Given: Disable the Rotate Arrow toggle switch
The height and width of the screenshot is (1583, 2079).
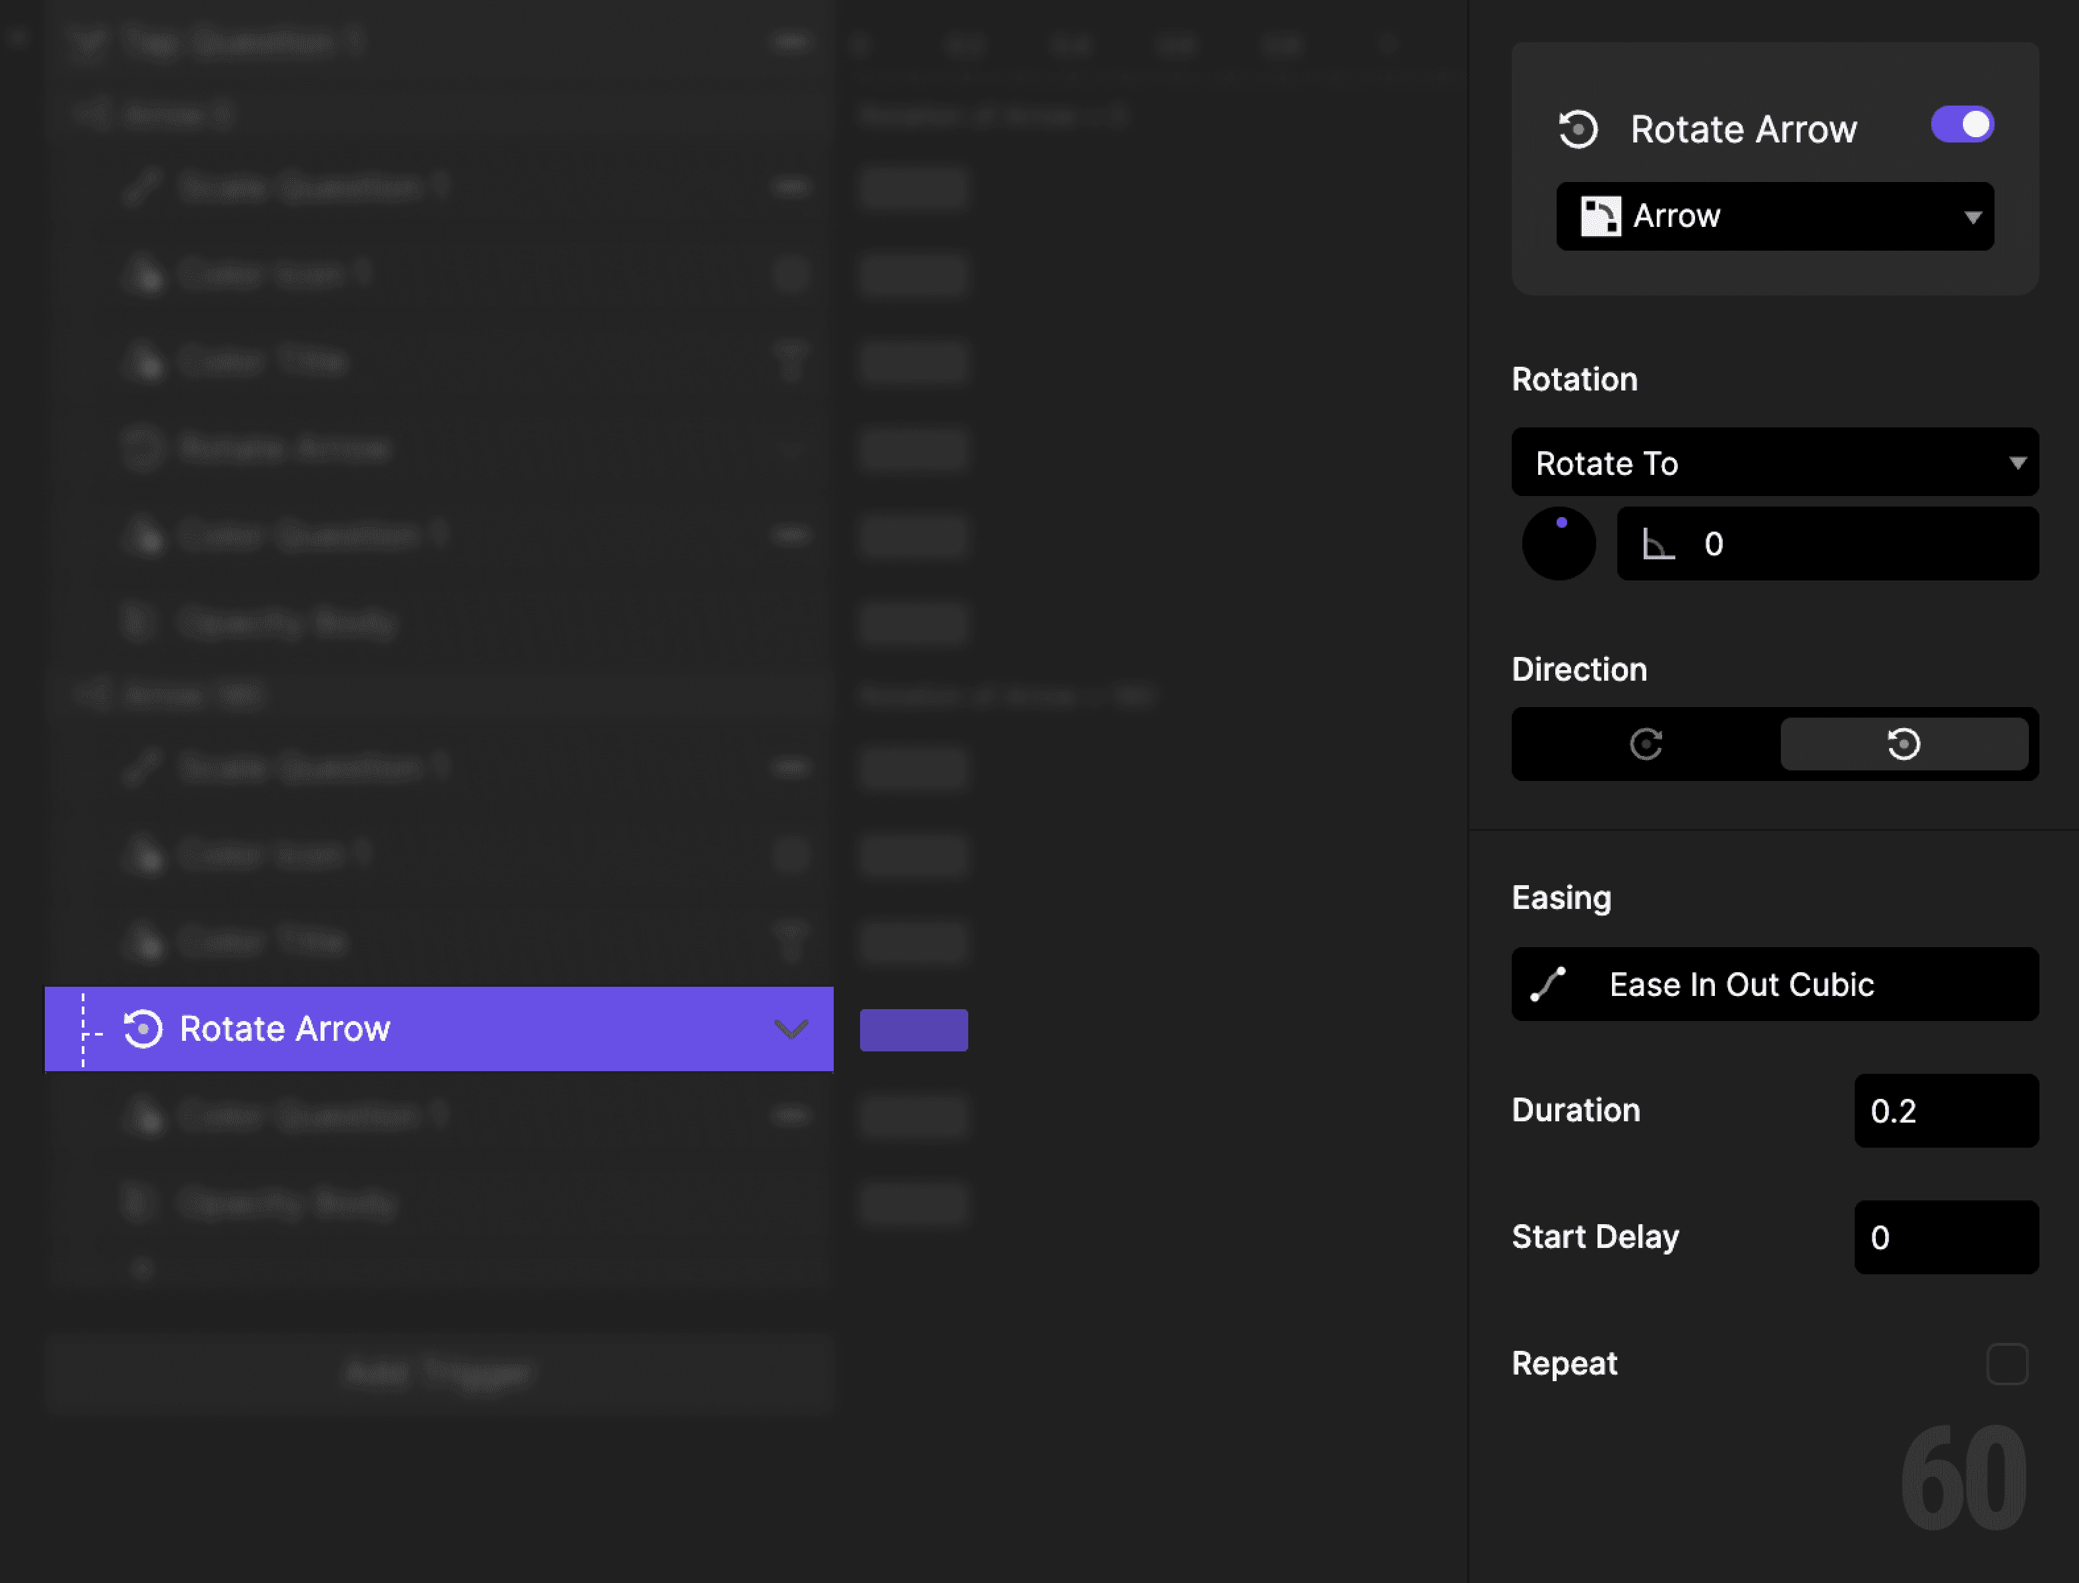Looking at the screenshot, I should coord(1962,123).
